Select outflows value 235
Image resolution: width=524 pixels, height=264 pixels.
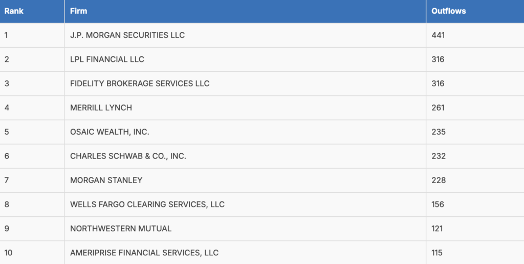pos(439,132)
